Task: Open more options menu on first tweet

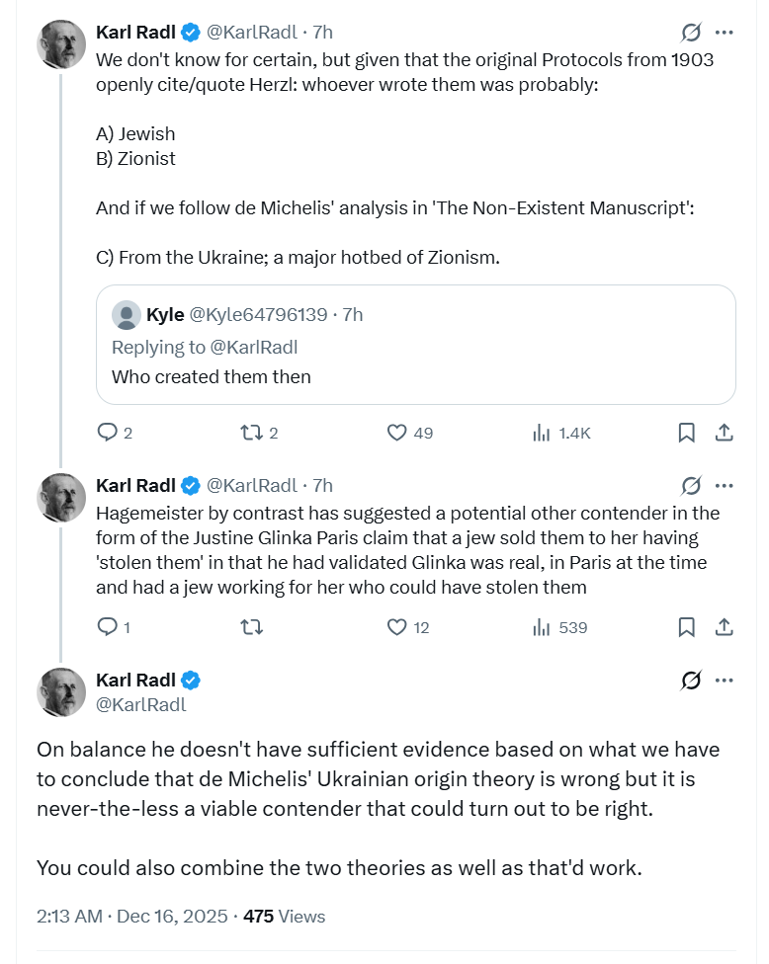Action: click(725, 32)
